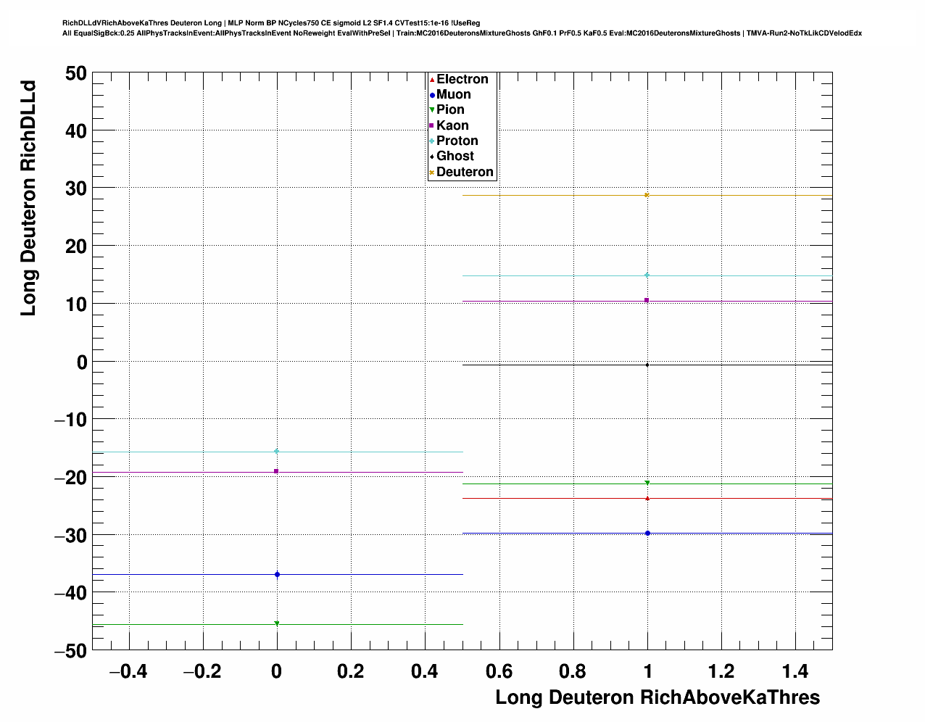
Task: Click the blue Muon point at x=1
Action: click(x=647, y=534)
